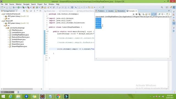Open the Debug button dropdown arrow
This screenshot has height=99, width=176.
(16, 7)
